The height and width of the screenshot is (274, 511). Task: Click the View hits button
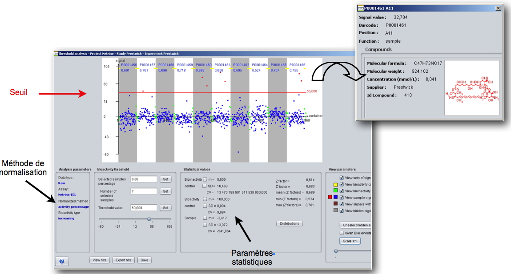pyautogui.click(x=99, y=260)
